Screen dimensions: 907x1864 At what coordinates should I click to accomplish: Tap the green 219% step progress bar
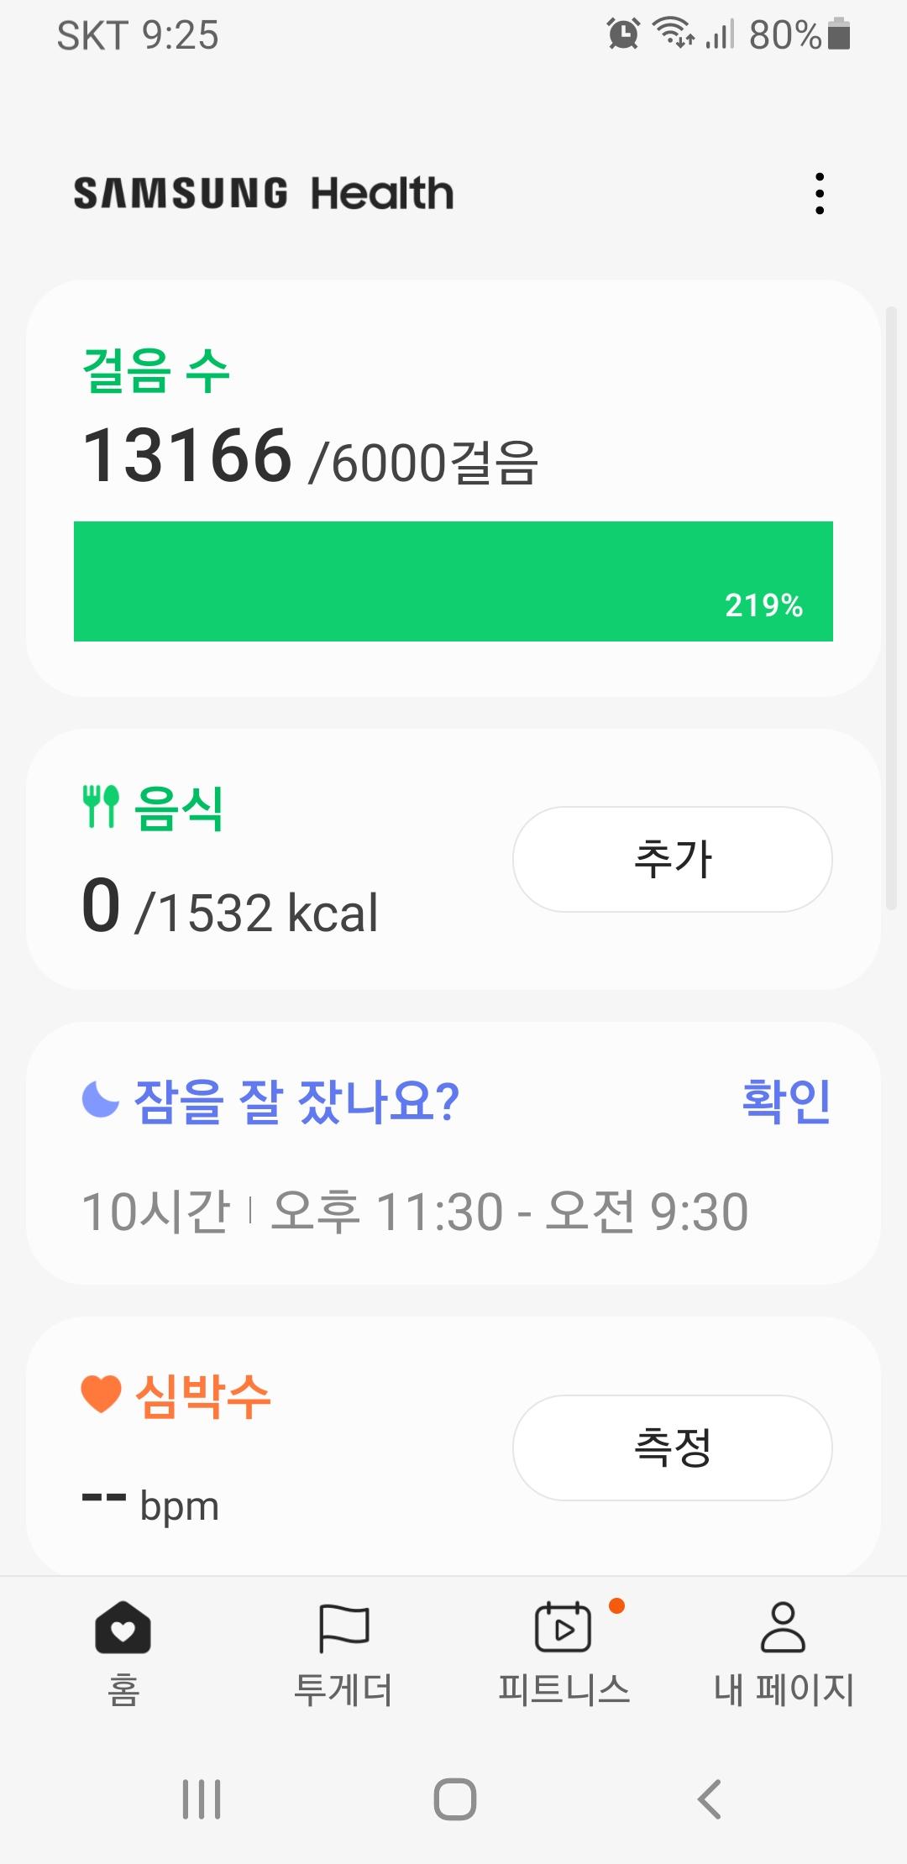(x=453, y=581)
